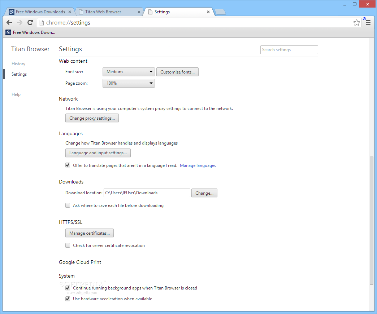The image size is (377, 314).
Task: Open Manage certificates dialog
Action: point(90,233)
